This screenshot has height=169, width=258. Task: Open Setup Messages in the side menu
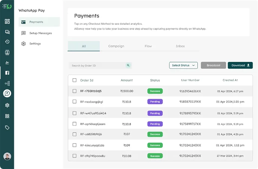pyautogui.click(x=40, y=33)
